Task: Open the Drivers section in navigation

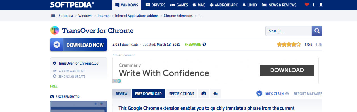Action: (x=155, y=5)
